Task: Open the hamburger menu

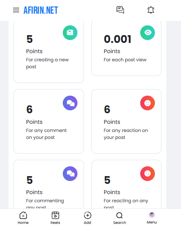Action: (x=16, y=10)
